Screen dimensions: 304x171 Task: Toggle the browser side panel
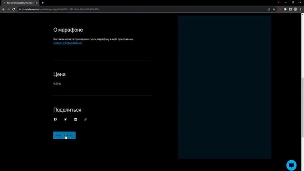[x=290, y=9]
